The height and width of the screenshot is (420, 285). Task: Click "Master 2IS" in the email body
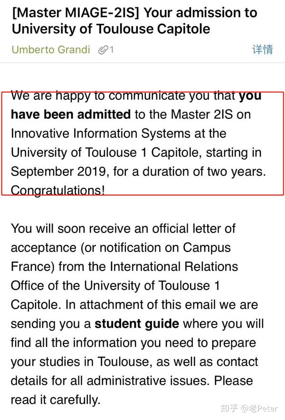pos(202,114)
